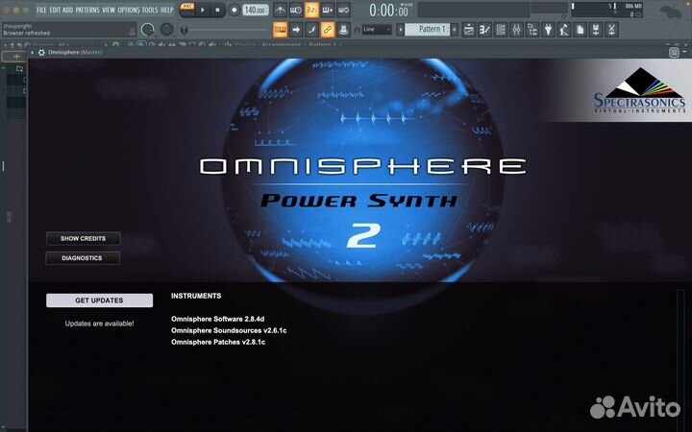Click the document page icon in toolbar
The width and height of the screenshot is (692, 432).
(580, 30)
